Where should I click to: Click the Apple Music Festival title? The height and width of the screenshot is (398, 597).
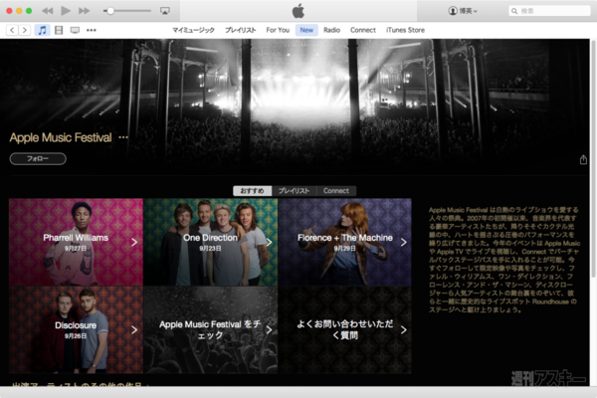pyautogui.click(x=61, y=137)
